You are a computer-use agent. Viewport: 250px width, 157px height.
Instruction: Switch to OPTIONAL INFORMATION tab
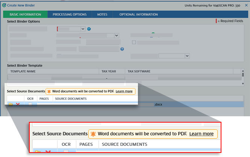[x=139, y=15]
